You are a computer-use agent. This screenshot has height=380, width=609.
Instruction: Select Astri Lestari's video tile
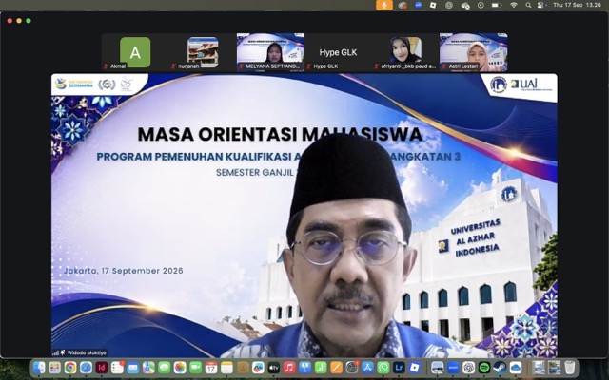click(x=474, y=52)
